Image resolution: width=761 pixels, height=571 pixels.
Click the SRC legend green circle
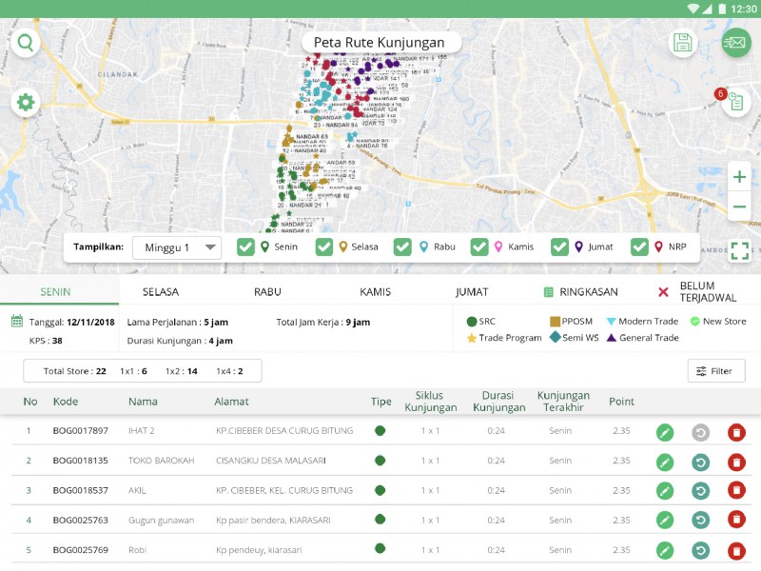471,322
